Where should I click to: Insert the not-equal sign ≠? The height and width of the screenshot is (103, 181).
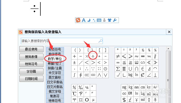tap(118, 56)
